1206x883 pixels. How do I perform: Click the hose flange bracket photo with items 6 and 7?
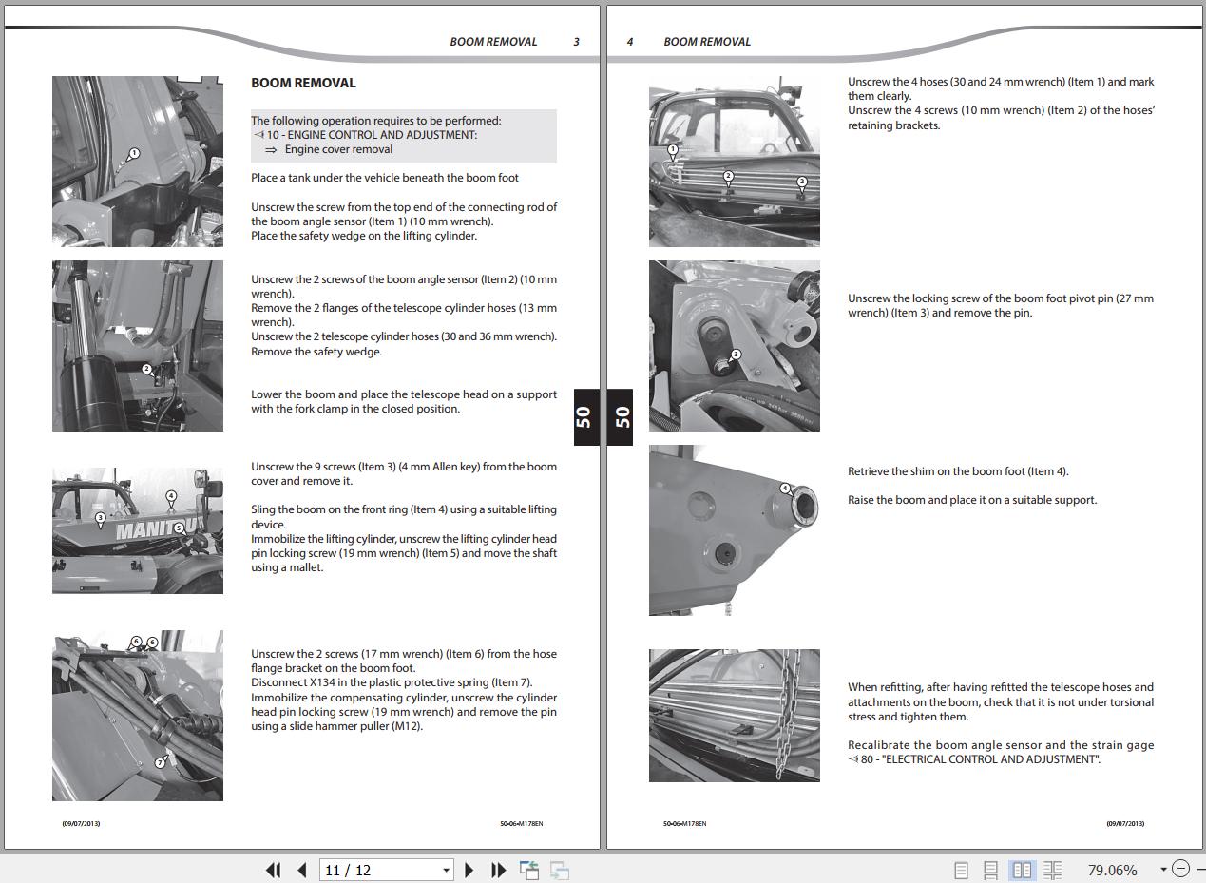(138, 716)
